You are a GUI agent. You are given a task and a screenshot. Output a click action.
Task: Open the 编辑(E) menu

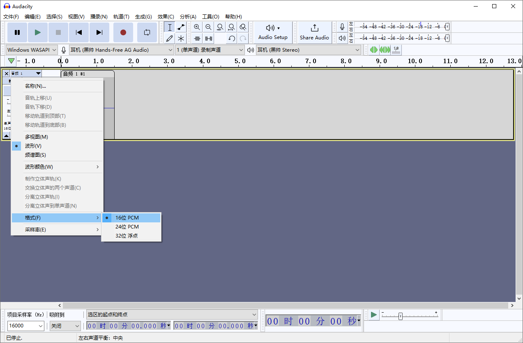(x=32, y=17)
